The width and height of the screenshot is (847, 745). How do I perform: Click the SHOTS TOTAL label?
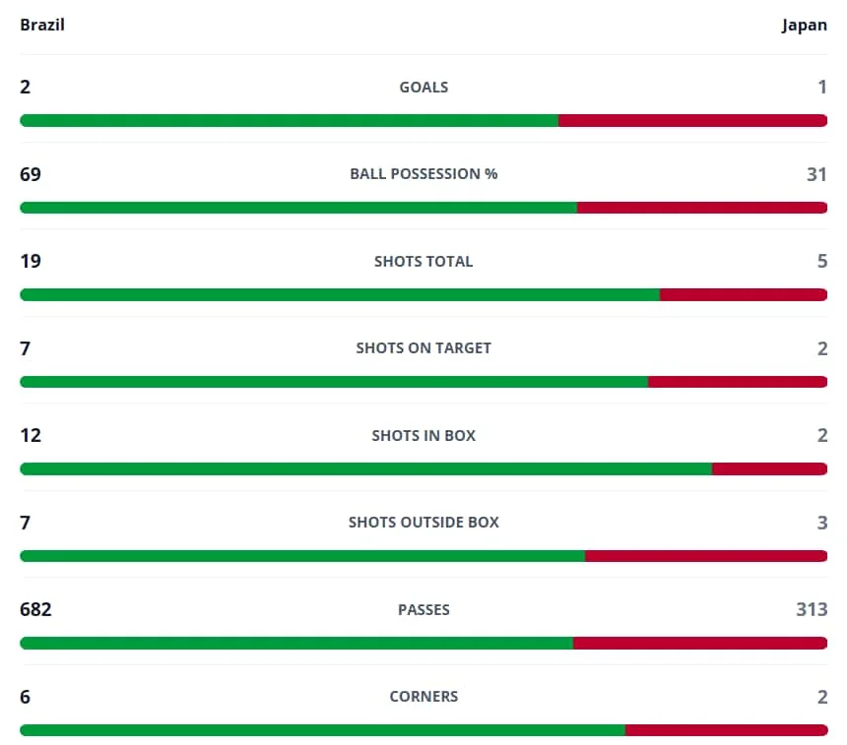[423, 261]
